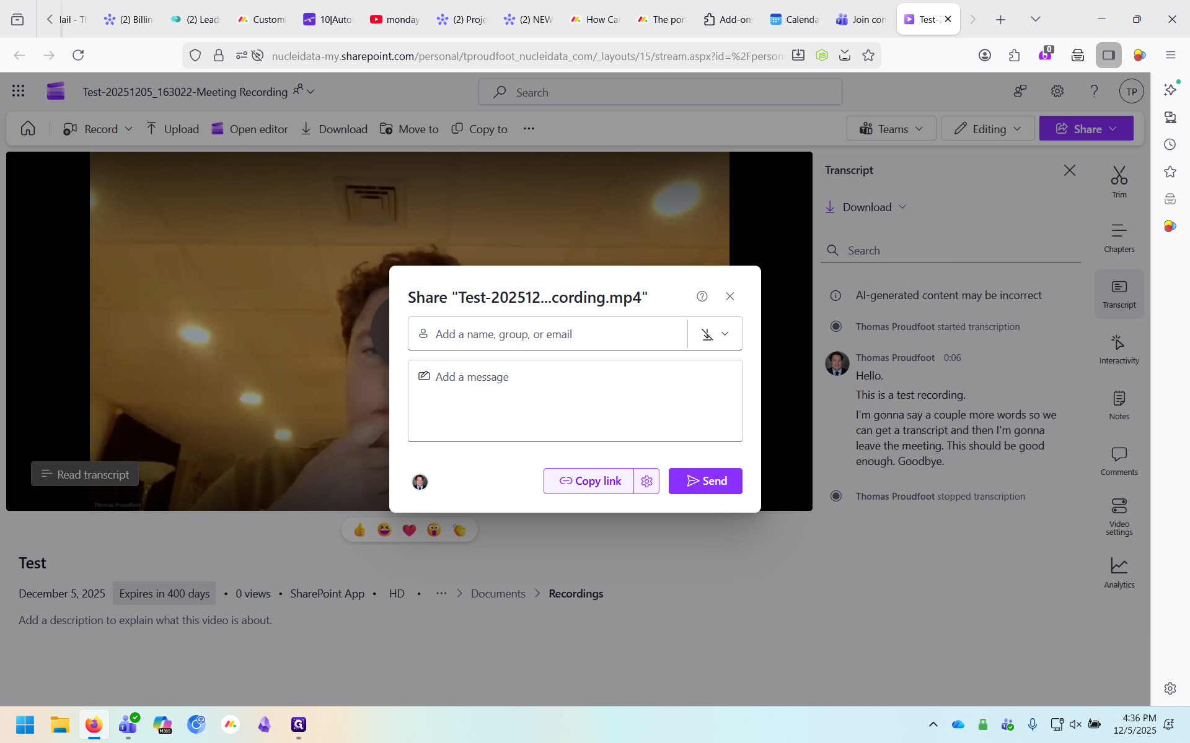
Task: Click the Send button
Action: click(705, 481)
